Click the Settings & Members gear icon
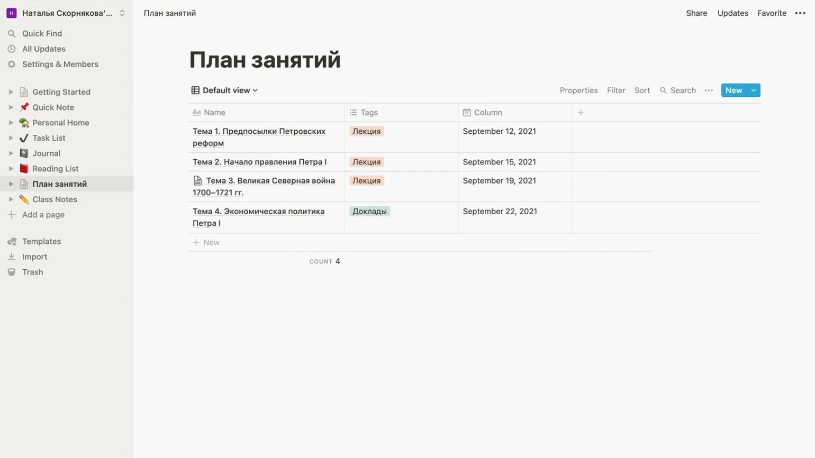 pyautogui.click(x=12, y=64)
